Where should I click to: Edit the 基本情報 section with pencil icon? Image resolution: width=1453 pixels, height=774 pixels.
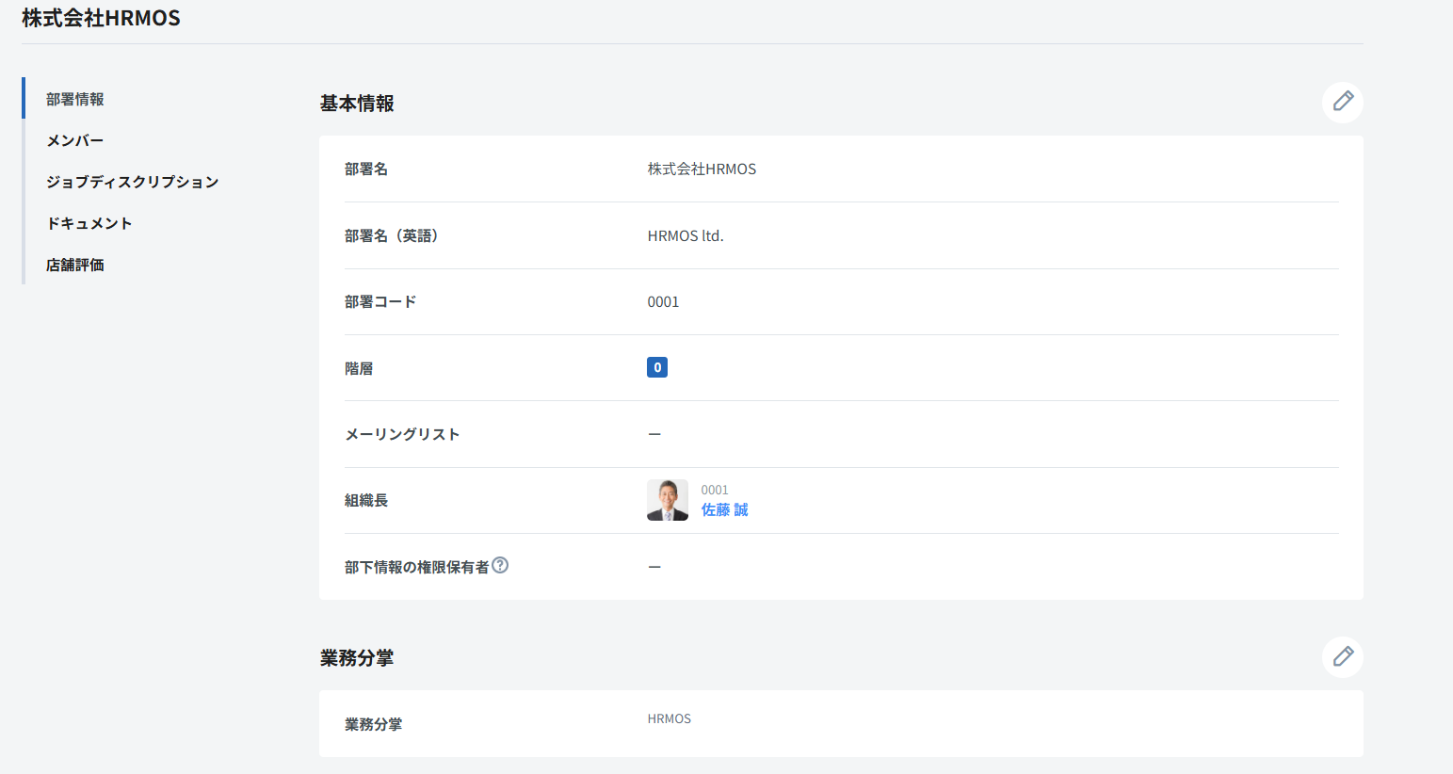pyautogui.click(x=1342, y=102)
